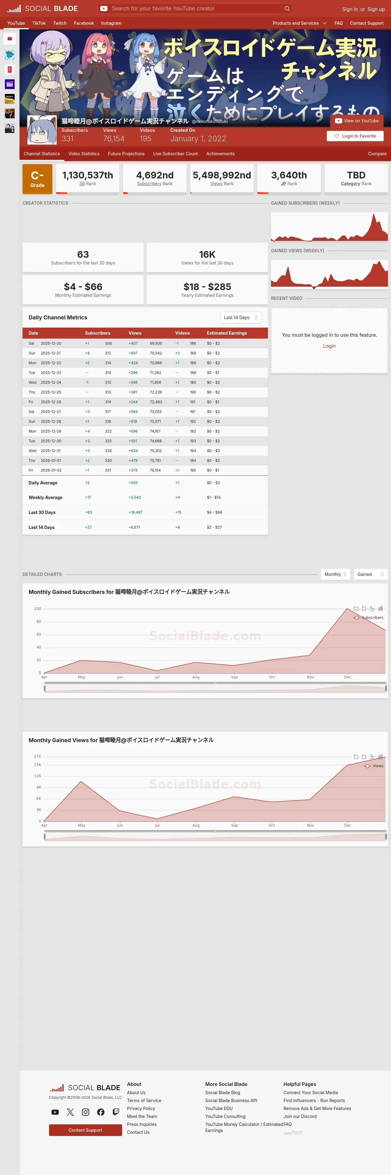The image size is (391, 1175).
Task: Open the Last 14 Days dropdown
Action: tap(241, 318)
